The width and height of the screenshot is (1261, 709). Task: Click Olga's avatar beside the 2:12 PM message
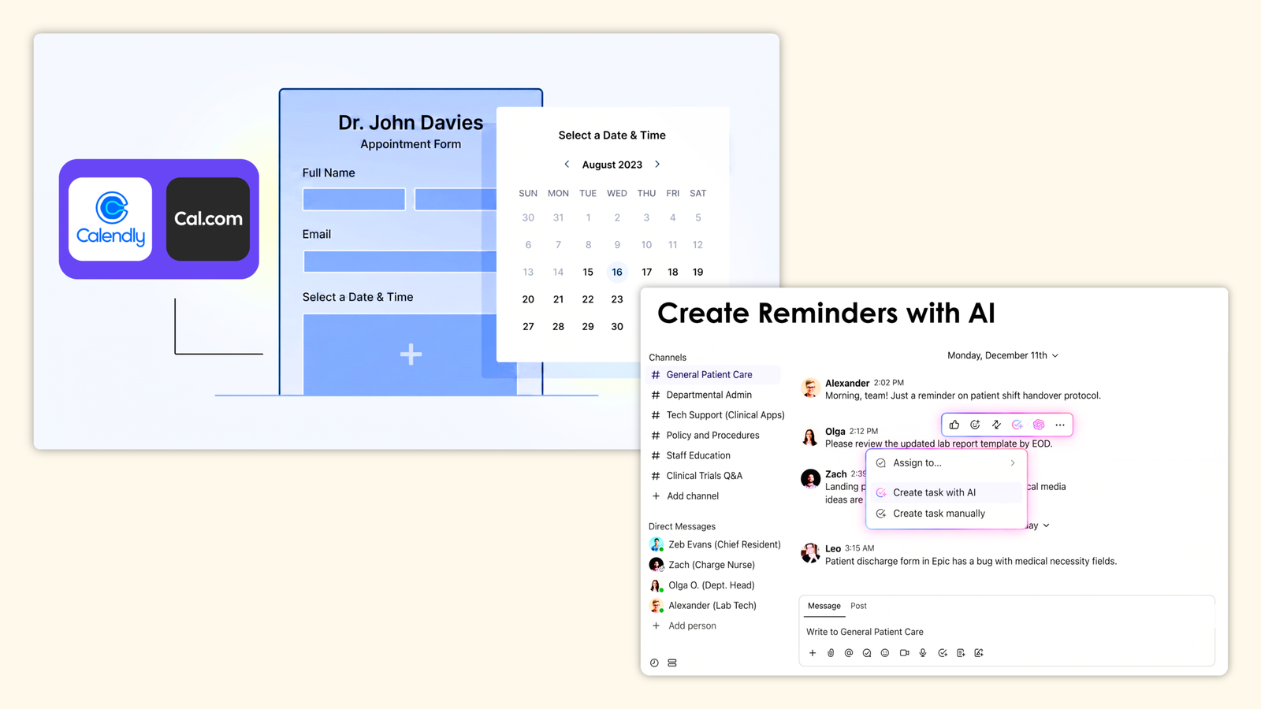[x=810, y=436]
